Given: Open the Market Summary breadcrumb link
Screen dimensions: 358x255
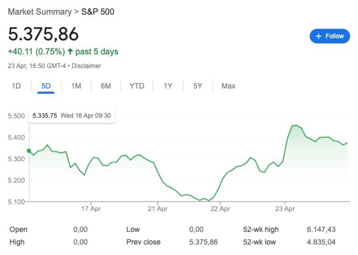Looking at the screenshot, I should pos(39,12).
